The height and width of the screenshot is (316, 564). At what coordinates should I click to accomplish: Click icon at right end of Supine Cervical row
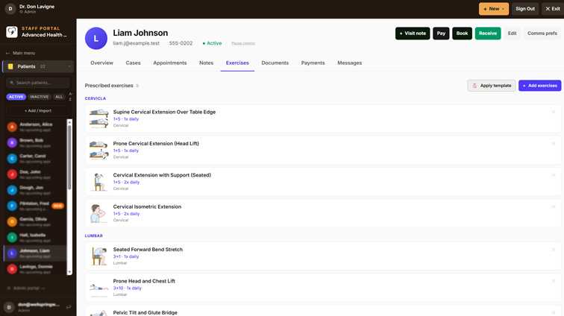coord(554,112)
